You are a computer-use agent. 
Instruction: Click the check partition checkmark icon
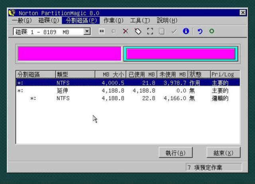click(174, 32)
